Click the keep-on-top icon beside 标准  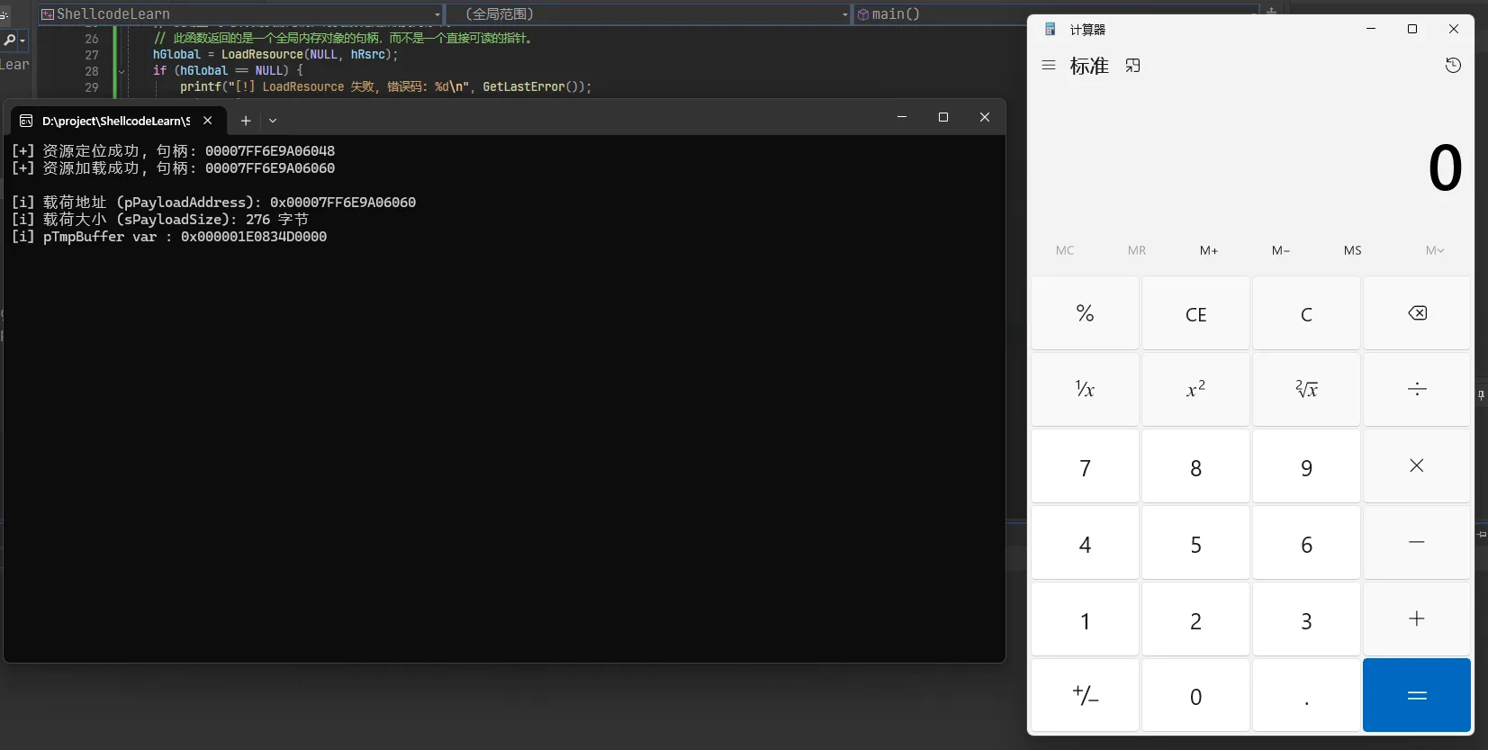(1132, 66)
